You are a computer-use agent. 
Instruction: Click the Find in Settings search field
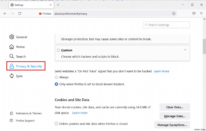166,25
